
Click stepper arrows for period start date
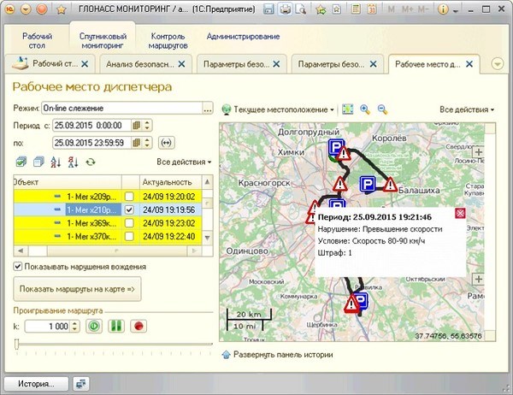[147, 126]
